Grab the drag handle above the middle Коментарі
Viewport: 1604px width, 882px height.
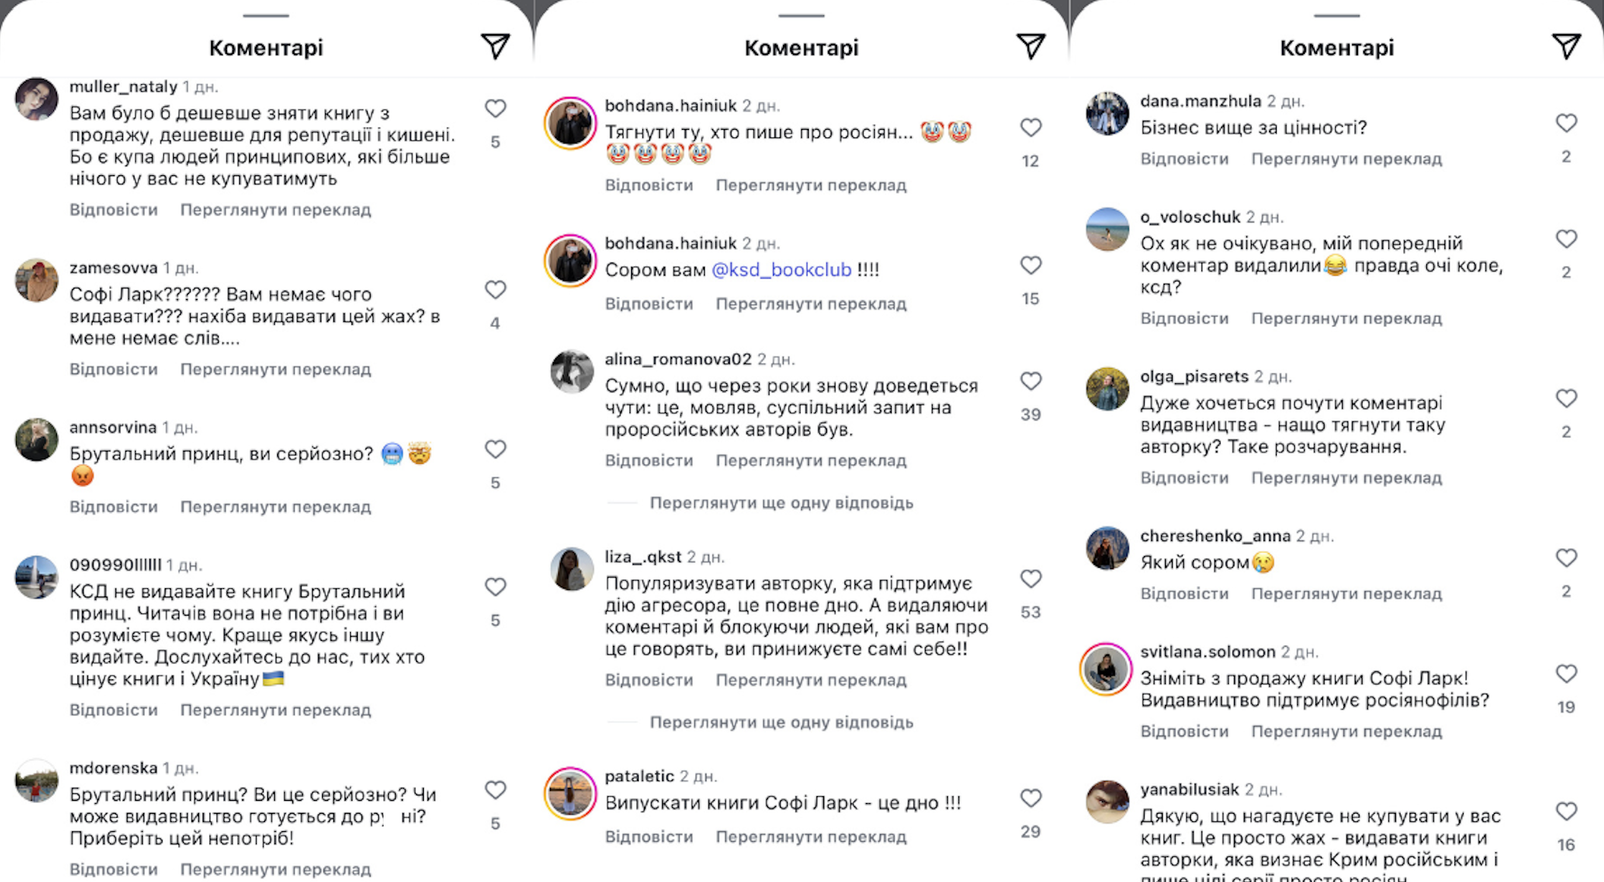tap(801, 15)
